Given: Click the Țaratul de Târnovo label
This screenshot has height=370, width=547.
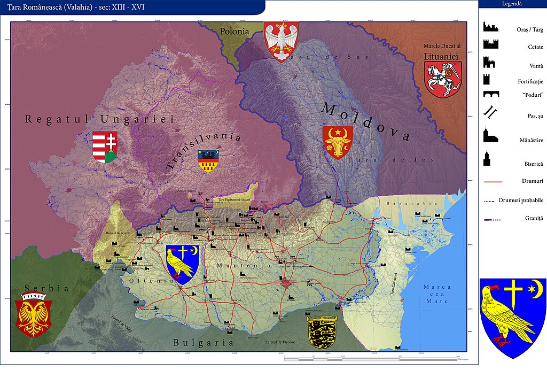Looking at the screenshot, I should point(280,342).
